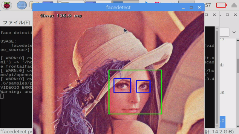Click the "me/pi/opencv" line in the terminal

point(16,75)
